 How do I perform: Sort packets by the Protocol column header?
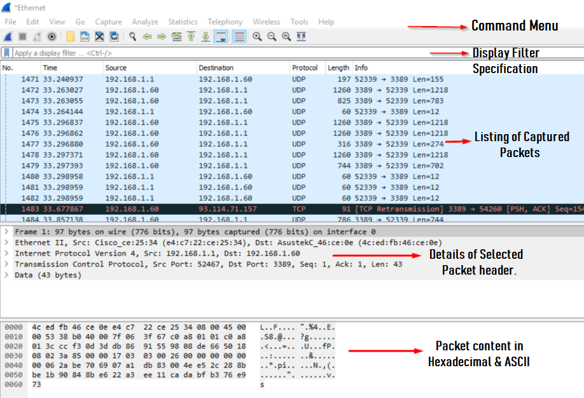click(x=305, y=68)
